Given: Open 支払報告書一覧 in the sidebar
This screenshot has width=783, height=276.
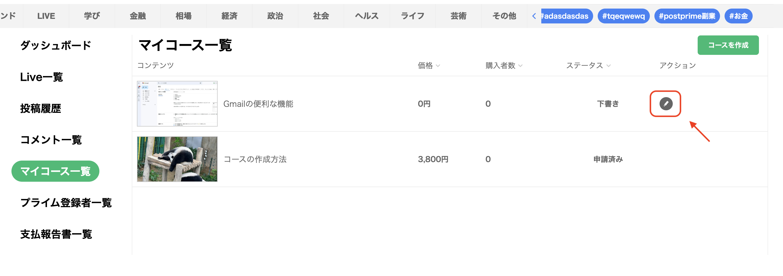Looking at the screenshot, I should pos(56,234).
